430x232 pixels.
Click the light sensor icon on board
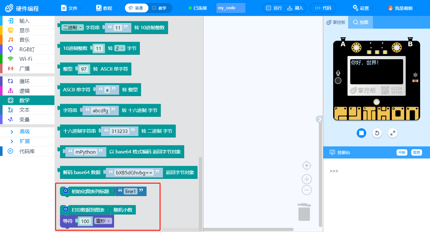pyautogui.click(x=415, y=75)
